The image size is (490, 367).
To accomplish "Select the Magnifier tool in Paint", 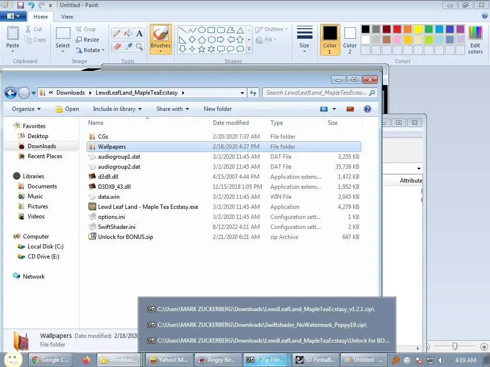I will (139, 47).
